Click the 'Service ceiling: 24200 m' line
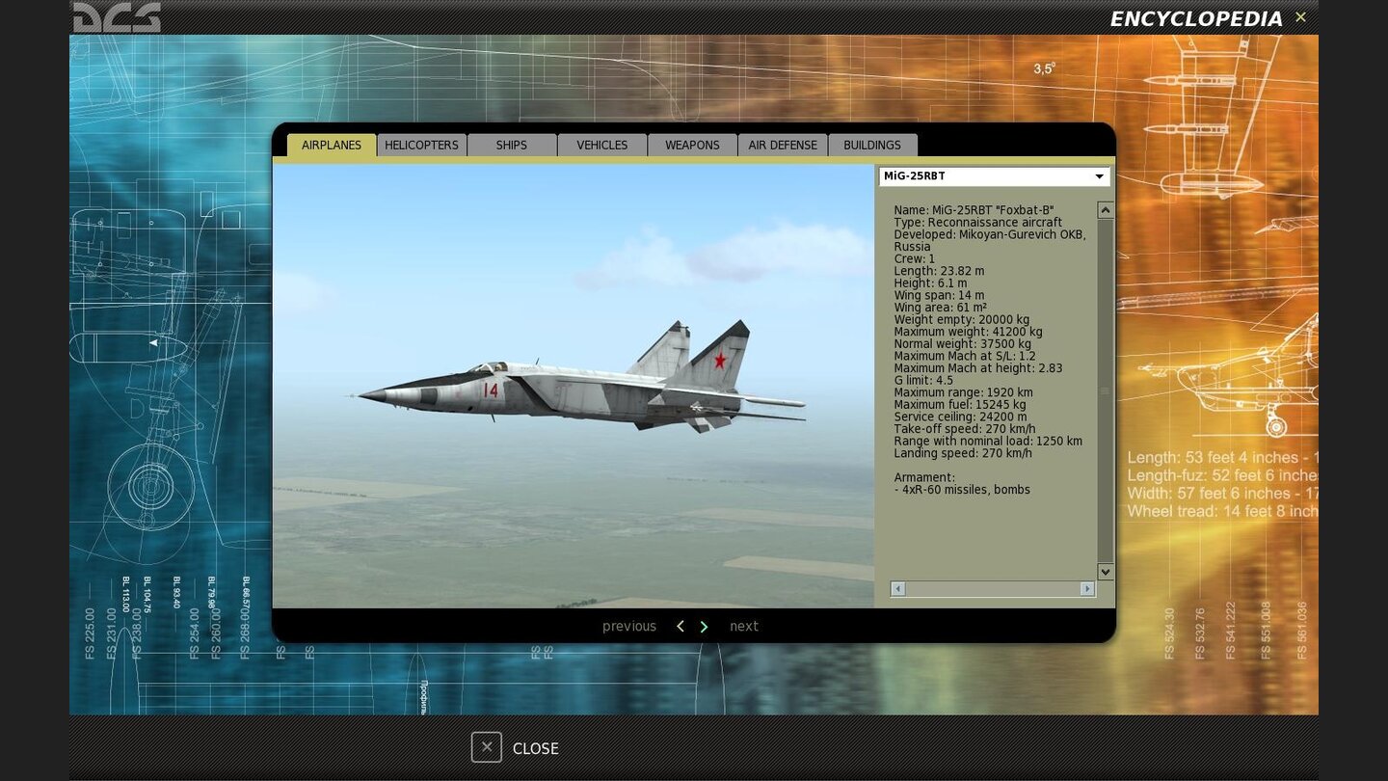Image resolution: width=1388 pixels, height=781 pixels. click(960, 417)
